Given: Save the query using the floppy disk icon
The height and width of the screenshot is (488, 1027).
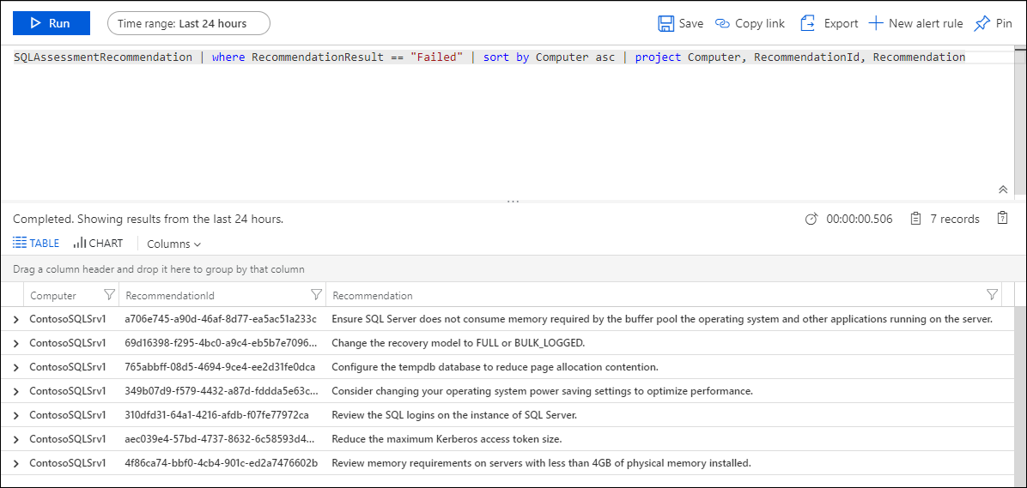Looking at the screenshot, I should 666,23.
